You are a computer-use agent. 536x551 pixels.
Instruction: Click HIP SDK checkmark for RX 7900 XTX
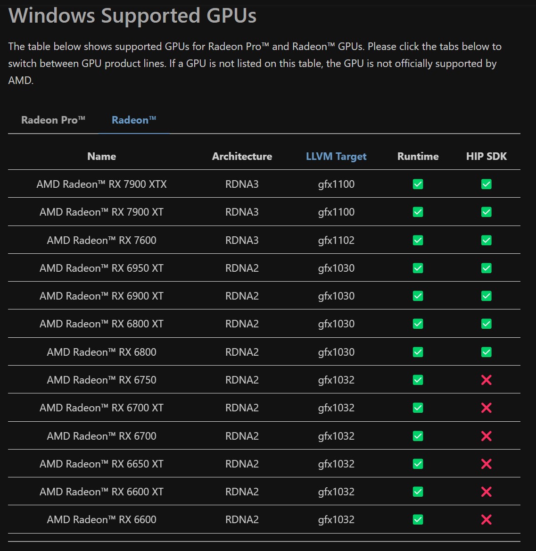(x=487, y=184)
